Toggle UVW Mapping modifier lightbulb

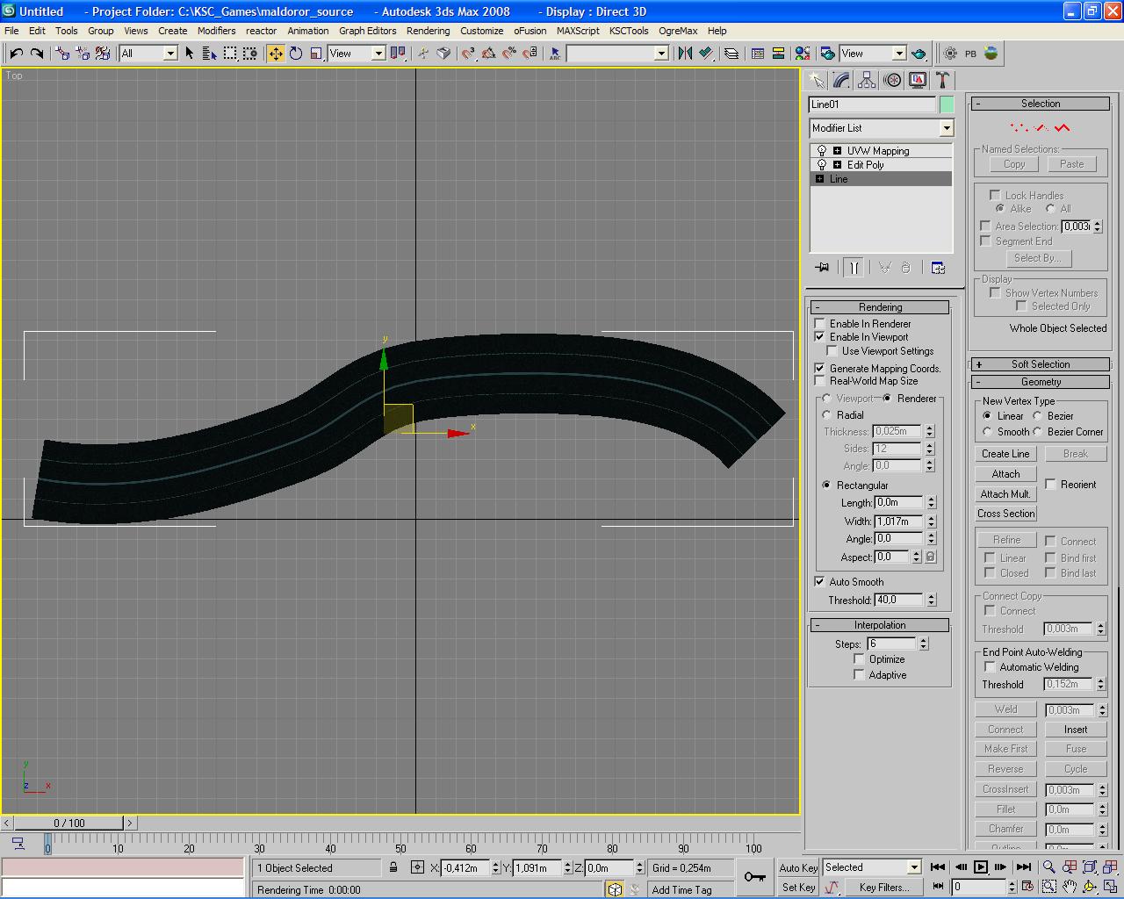[822, 151]
